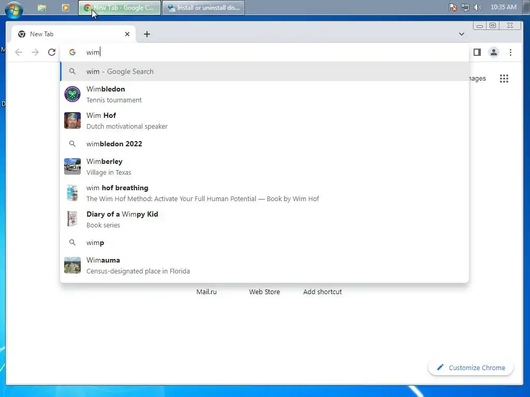The image size is (530, 397).
Task: Open the network status tray icon
Action: 465,7
